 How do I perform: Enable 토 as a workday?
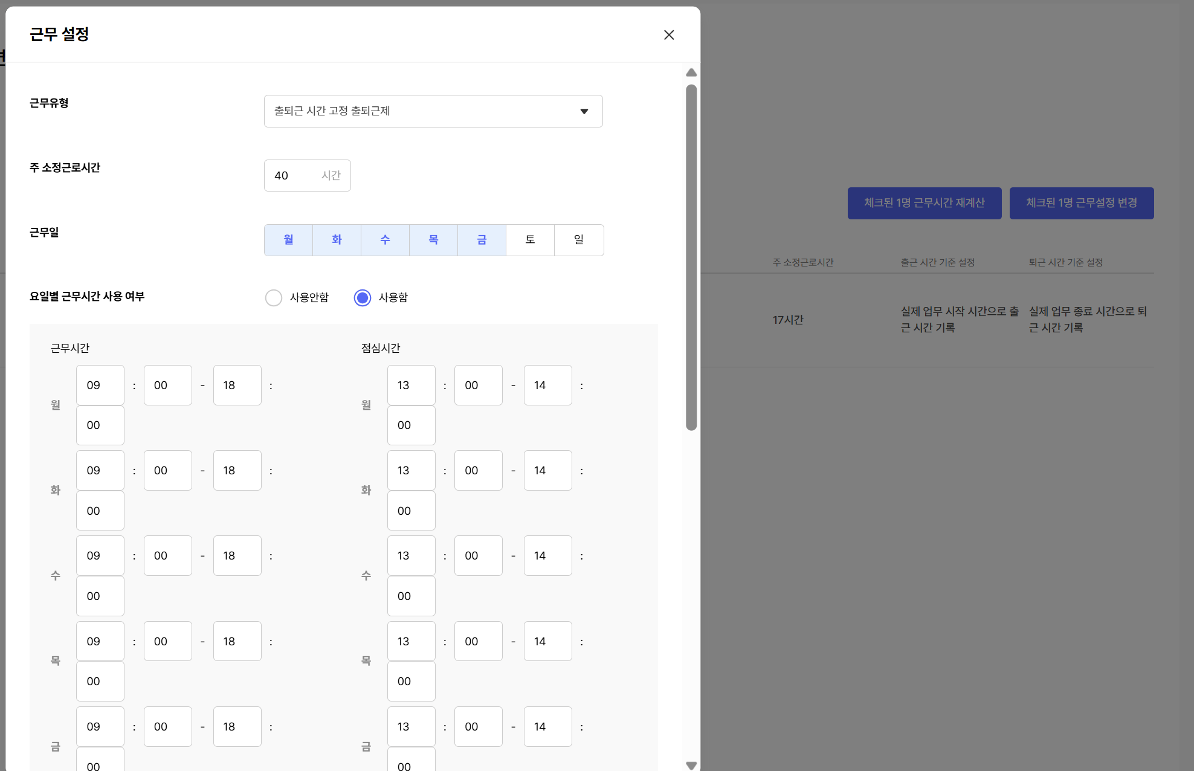530,240
